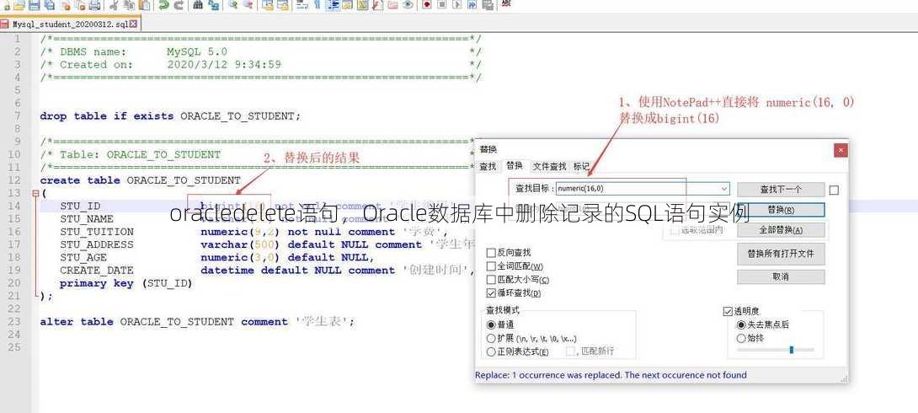Click the Replace toolbar icon
918x413 pixels.
(x=214, y=5)
